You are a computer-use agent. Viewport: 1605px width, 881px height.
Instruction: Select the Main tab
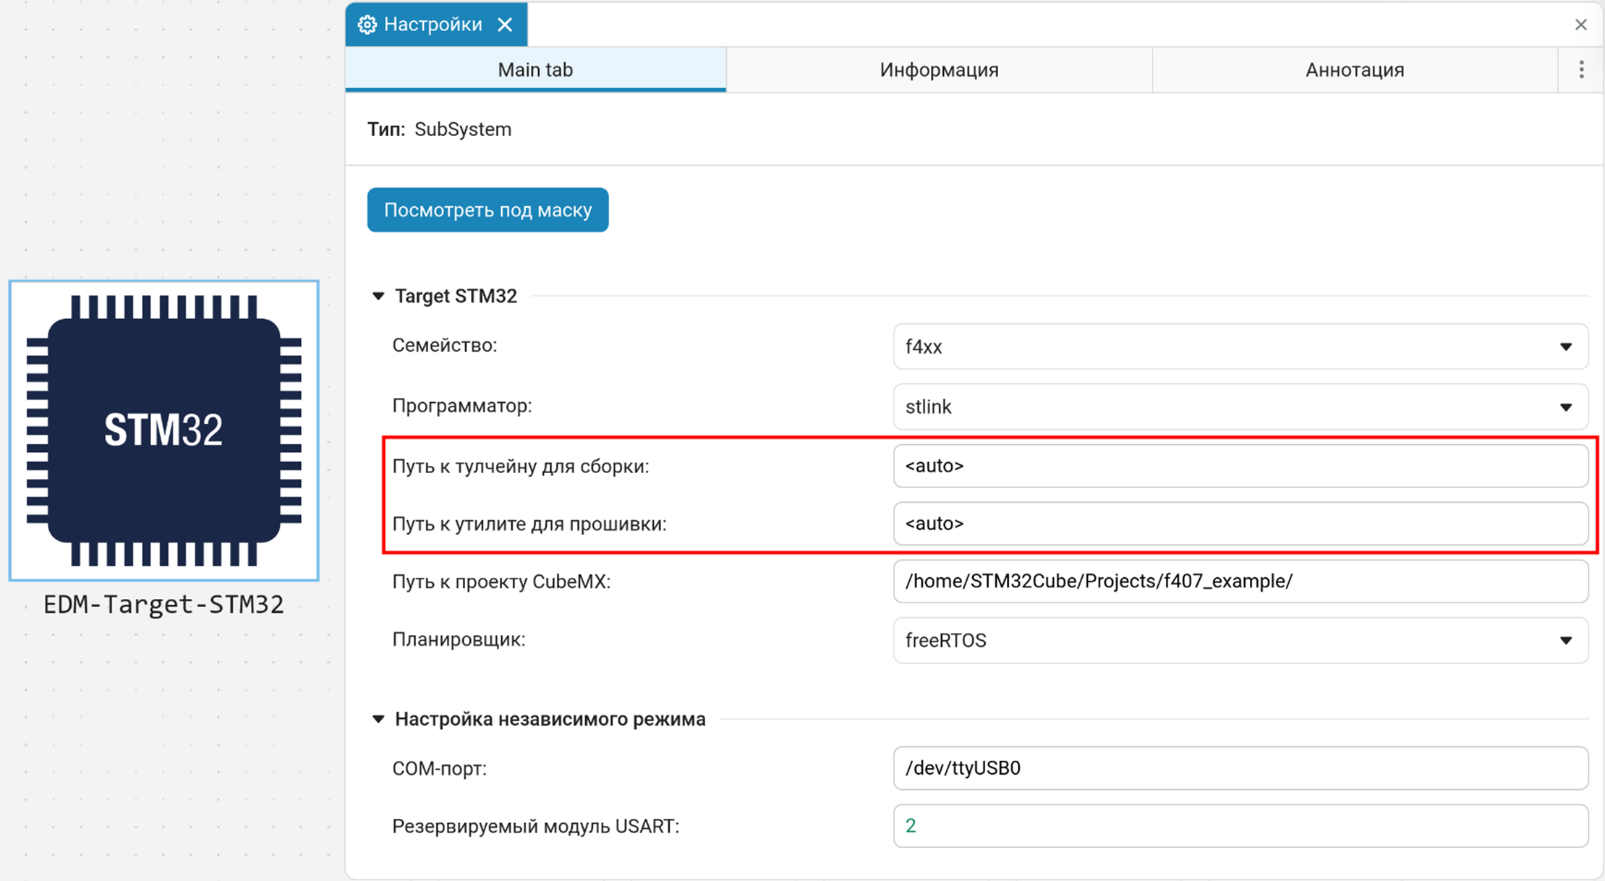tap(535, 69)
